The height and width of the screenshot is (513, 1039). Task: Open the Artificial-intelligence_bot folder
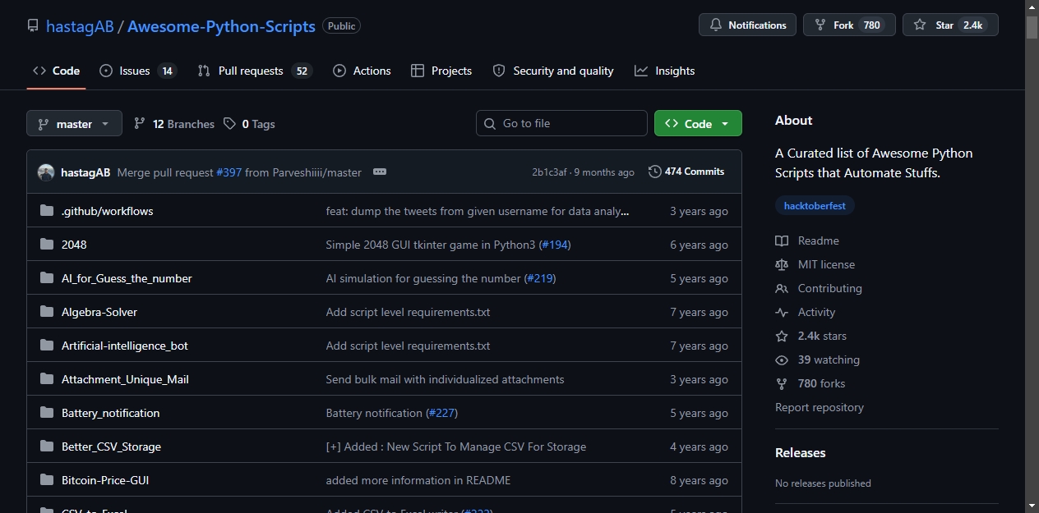125,346
